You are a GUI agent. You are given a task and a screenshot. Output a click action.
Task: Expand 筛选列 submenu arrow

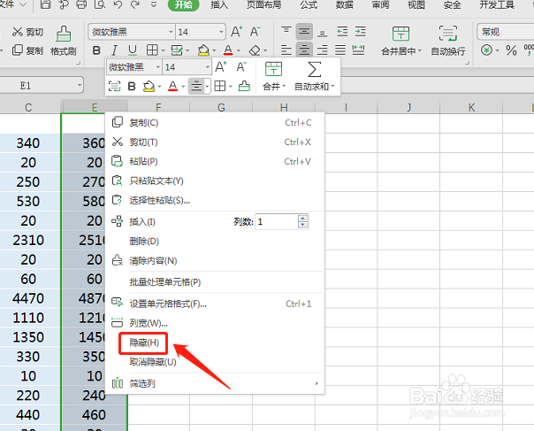click(x=317, y=383)
